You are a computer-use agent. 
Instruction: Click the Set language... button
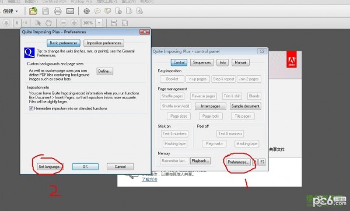tap(50, 166)
